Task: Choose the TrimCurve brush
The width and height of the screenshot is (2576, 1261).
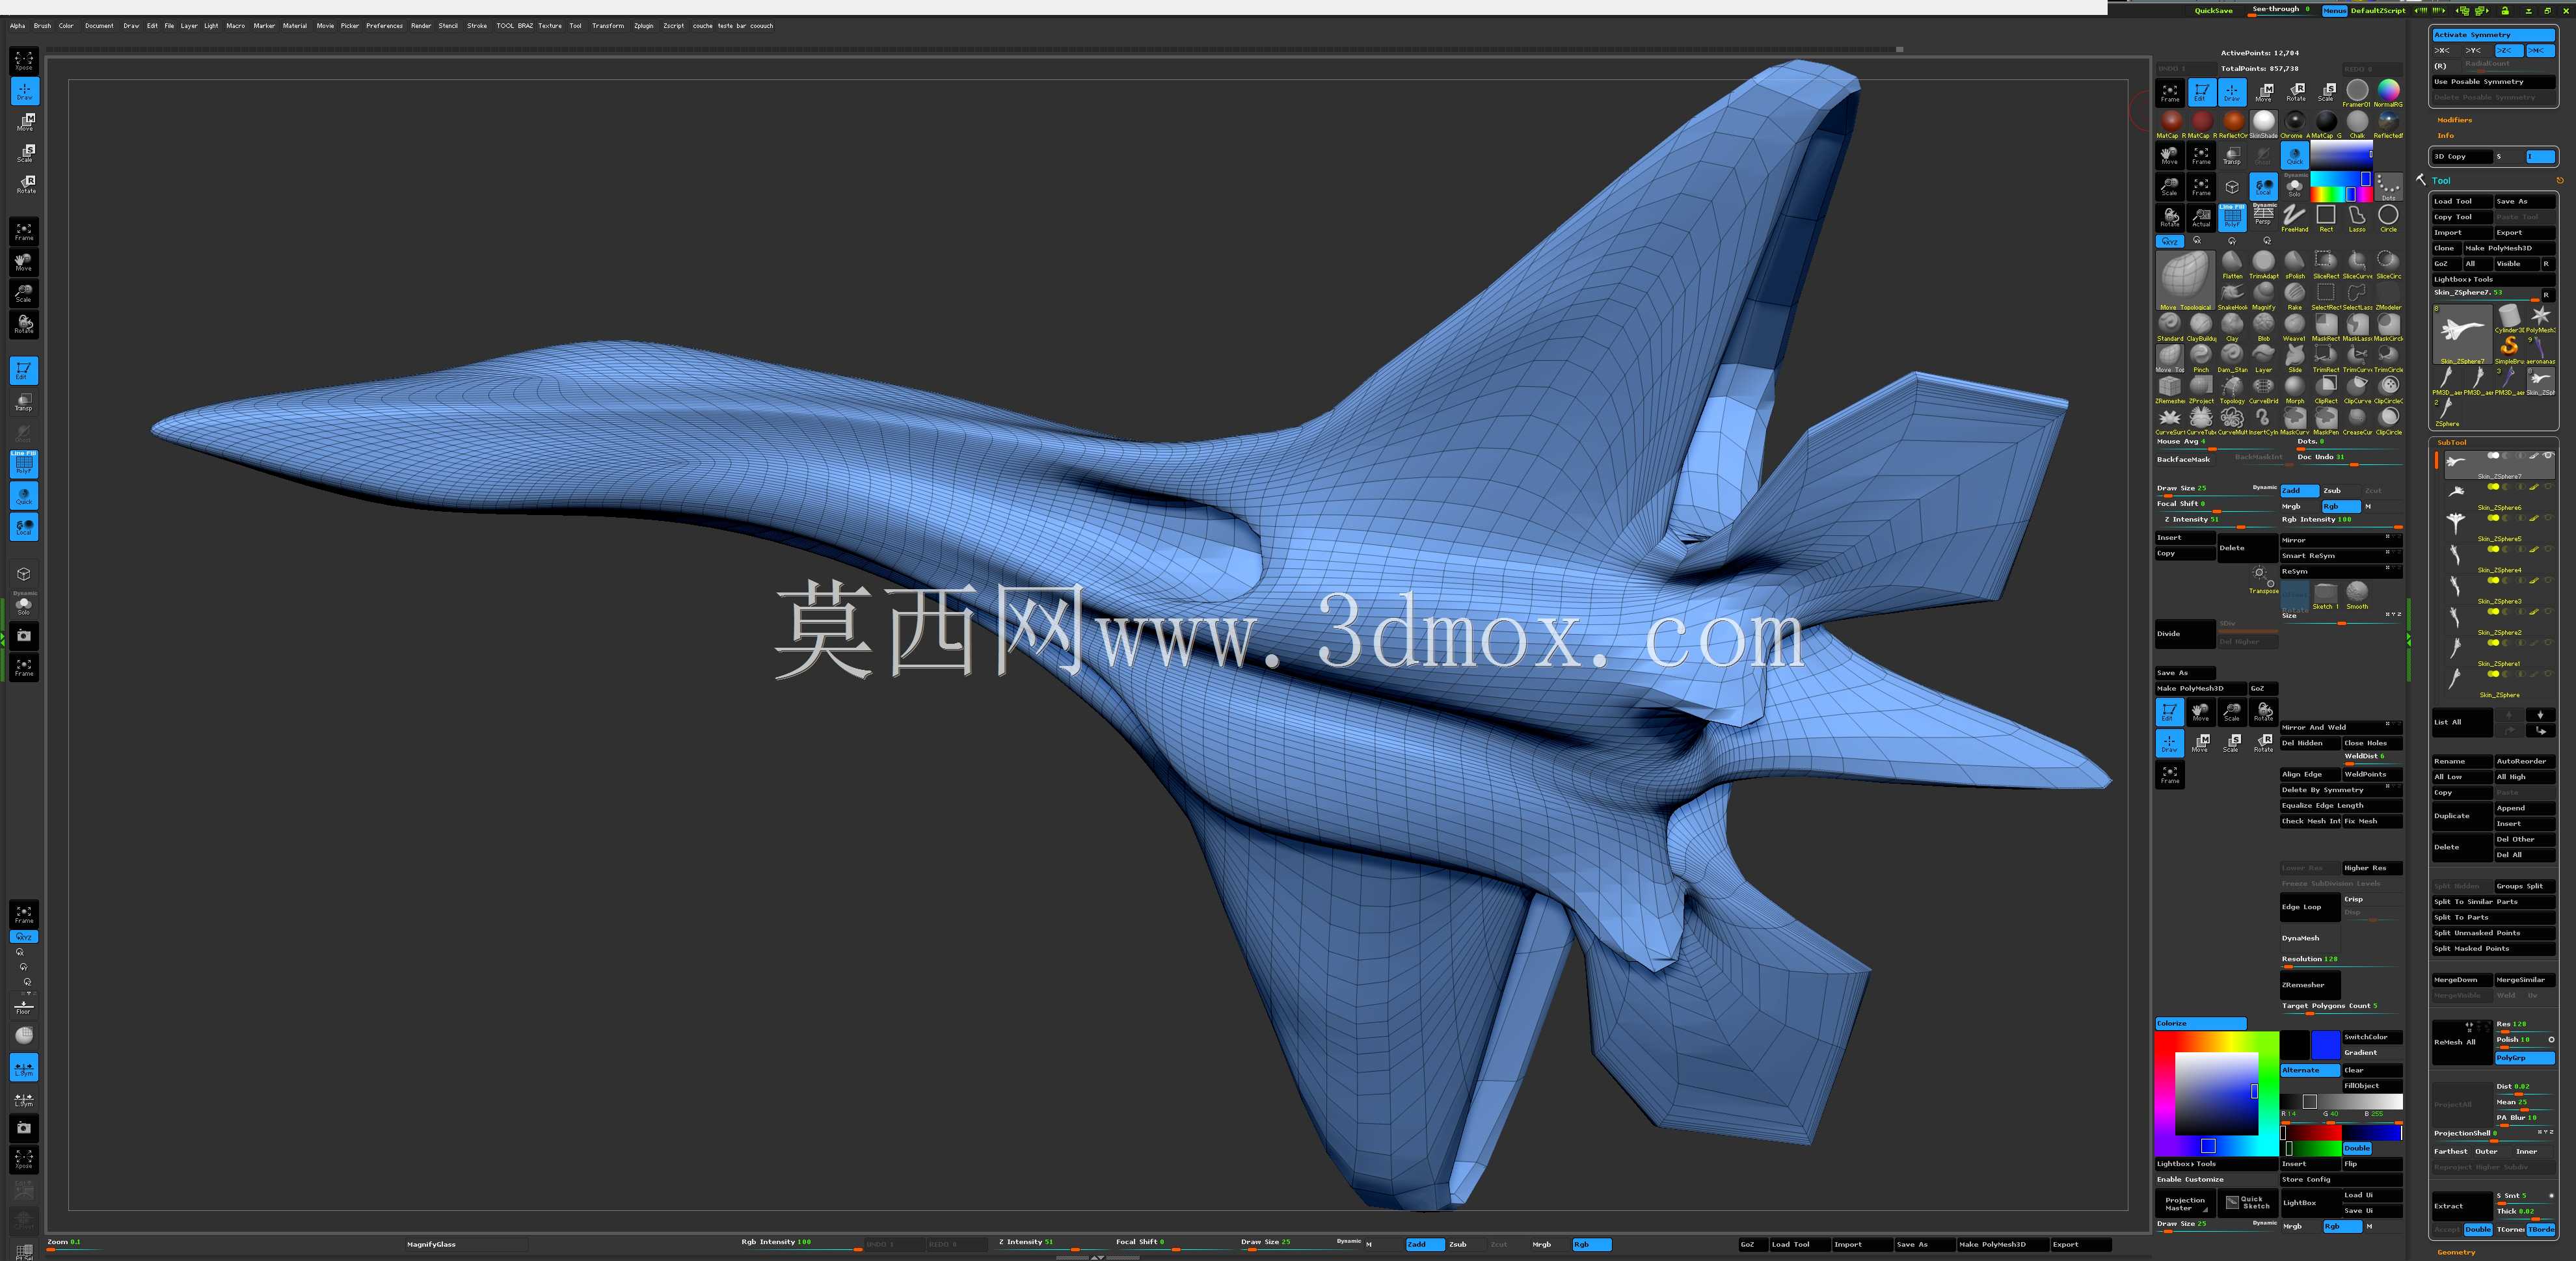Action: (x=2357, y=358)
